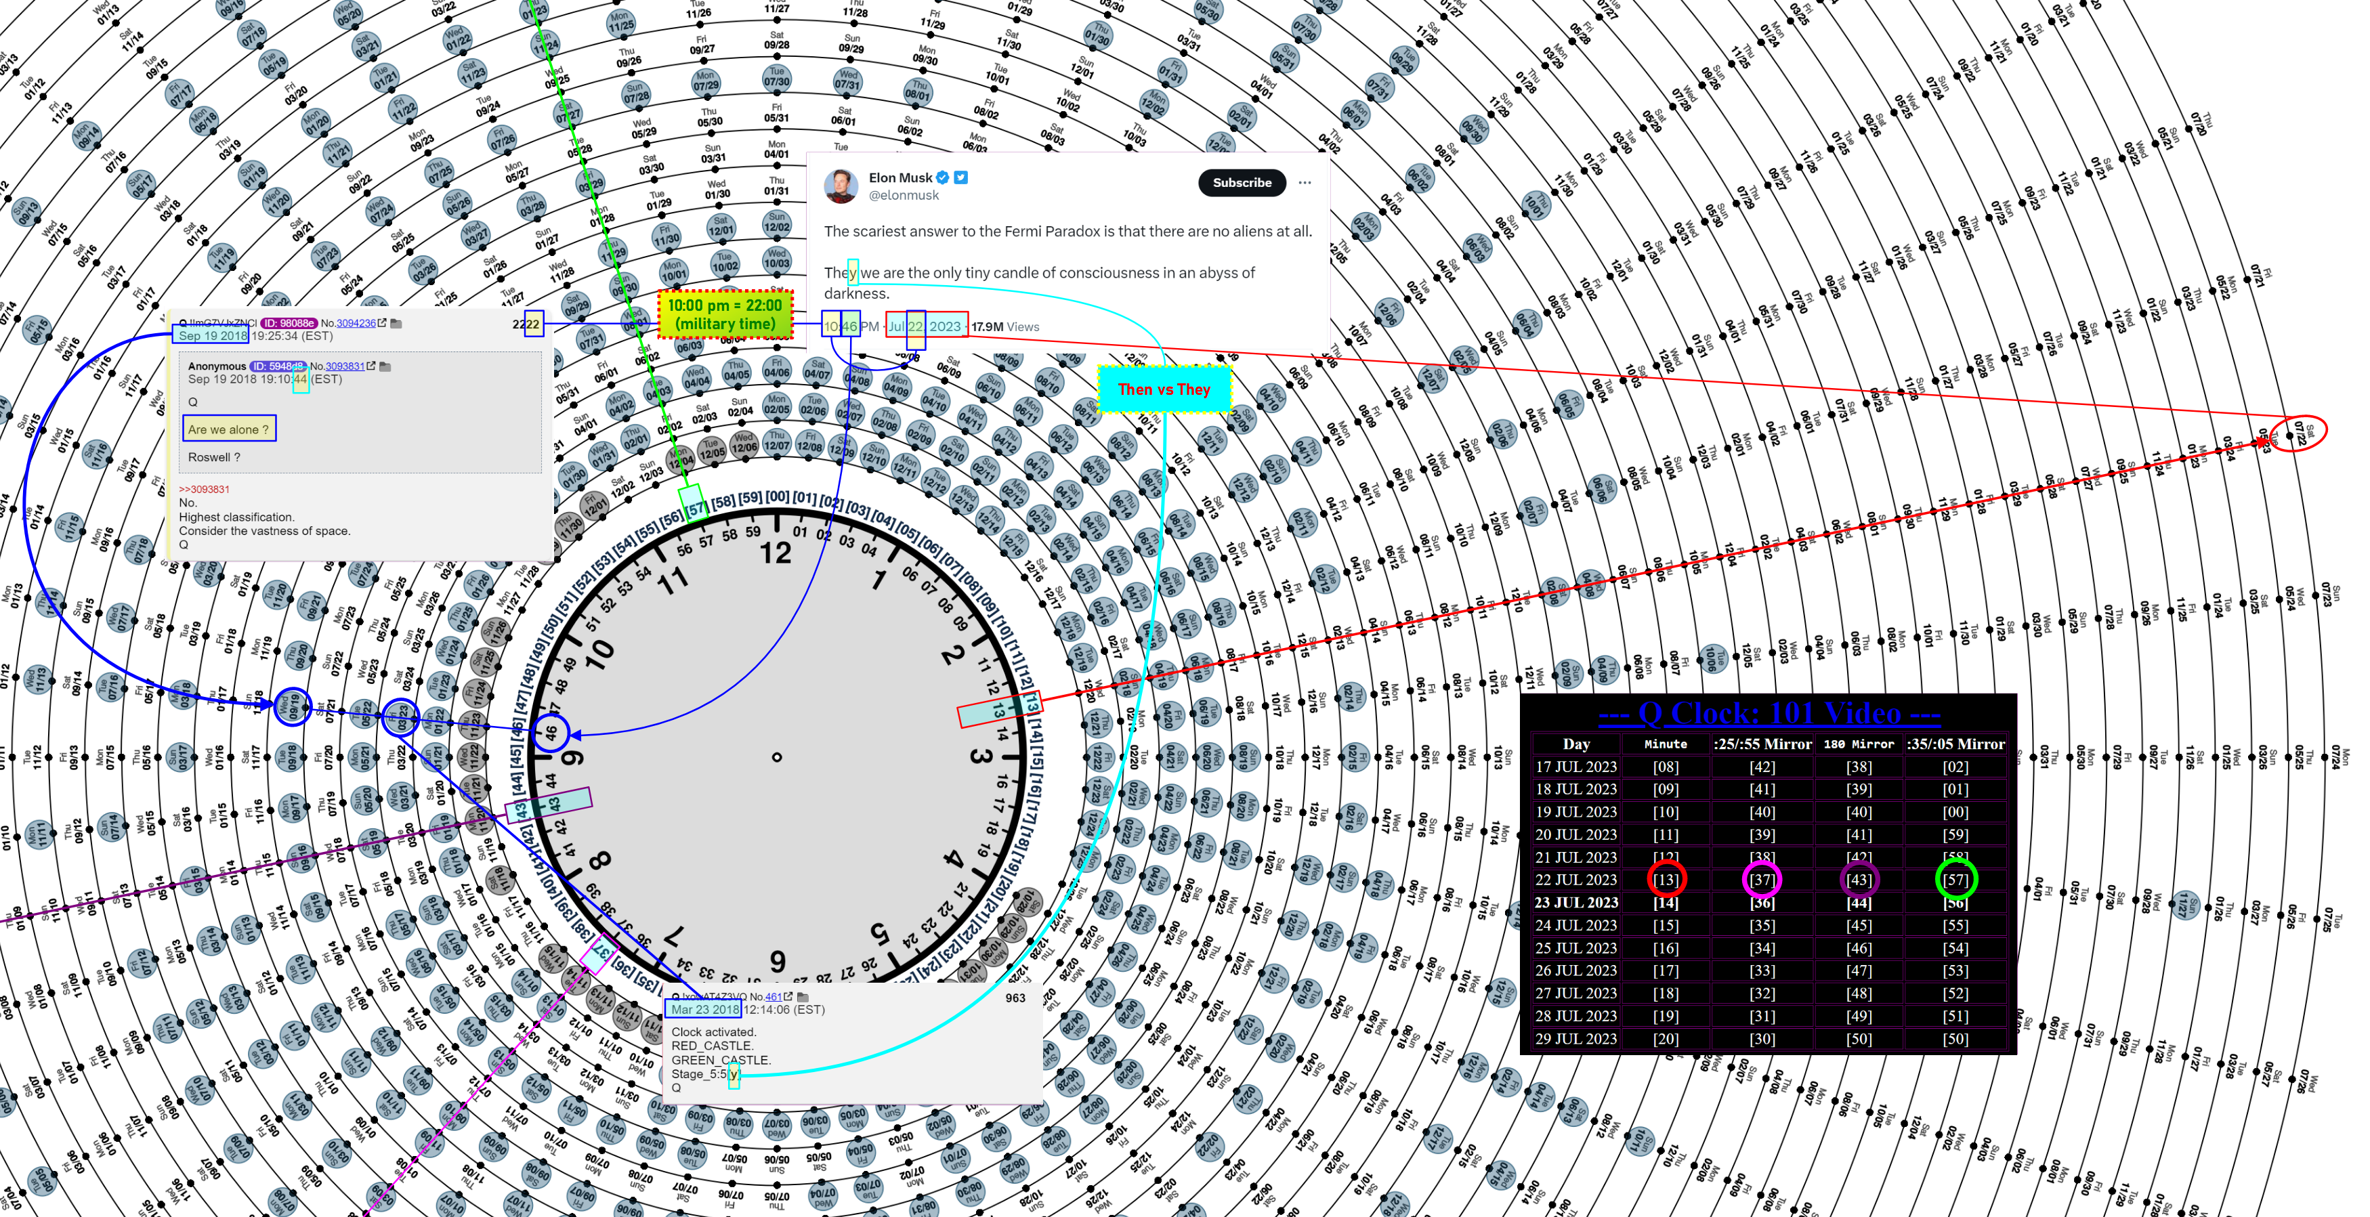The height and width of the screenshot is (1217, 2370).
Task: Open post link No.461
Action: pos(774,996)
